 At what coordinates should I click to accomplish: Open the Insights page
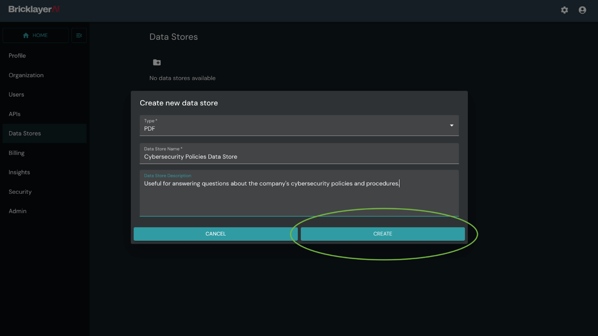pos(19,172)
